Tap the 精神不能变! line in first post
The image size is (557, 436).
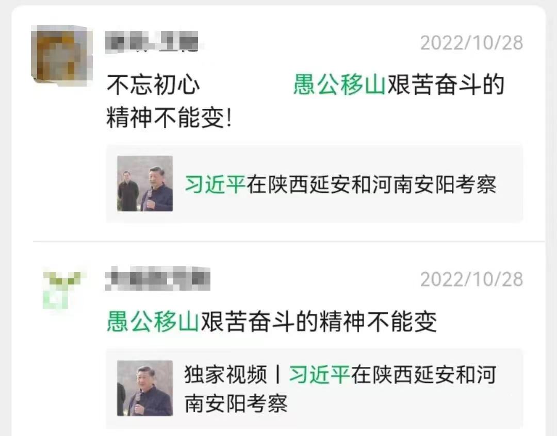(170, 118)
